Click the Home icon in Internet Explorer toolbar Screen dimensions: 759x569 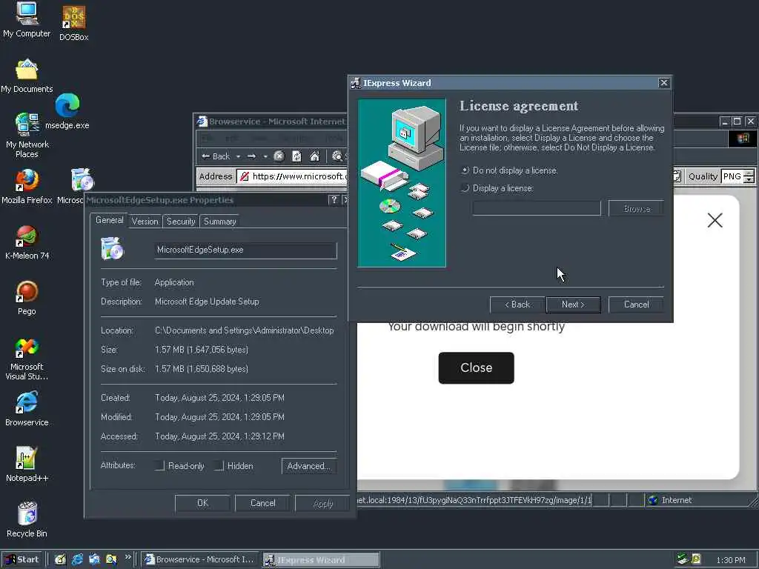click(314, 156)
